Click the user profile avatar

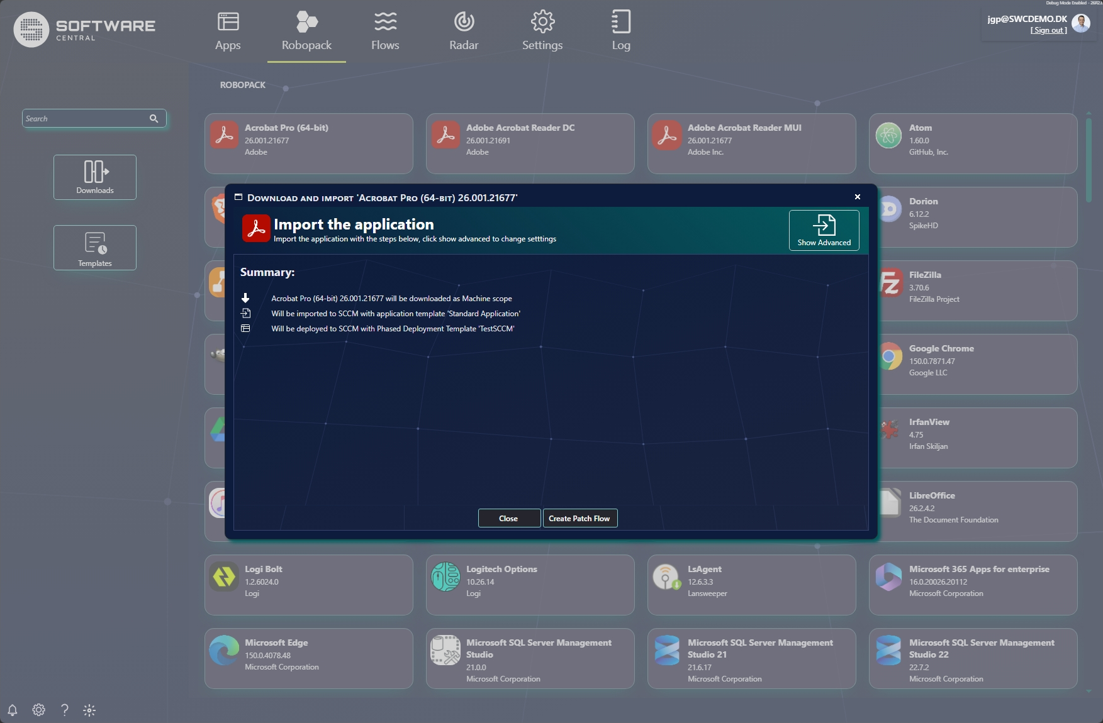click(x=1081, y=23)
